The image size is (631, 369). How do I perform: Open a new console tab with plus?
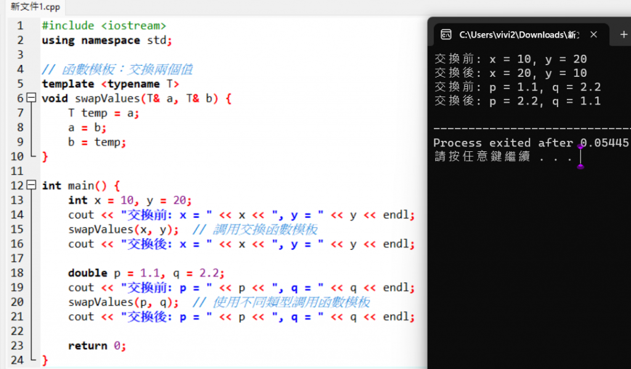pos(624,34)
